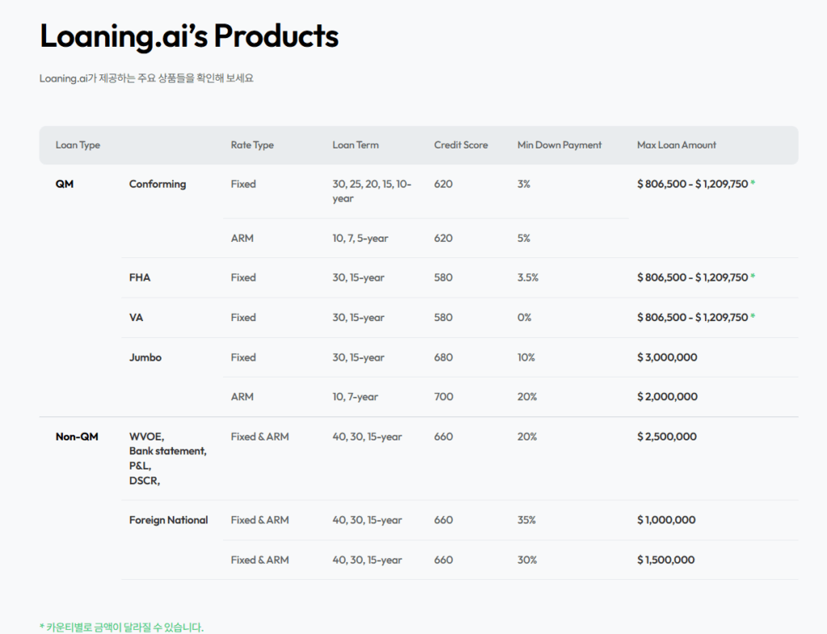827x634 pixels.
Task: Select the FHA max loan amount range
Action: point(692,277)
